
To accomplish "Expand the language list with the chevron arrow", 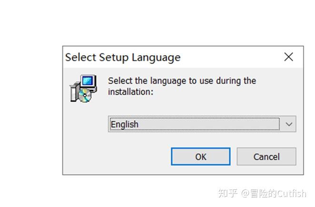I will 289,124.
